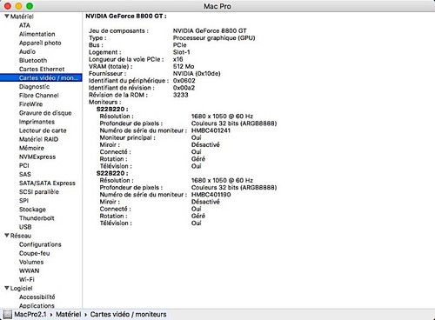Collapse the Réseau section triangle

click(x=7, y=236)
